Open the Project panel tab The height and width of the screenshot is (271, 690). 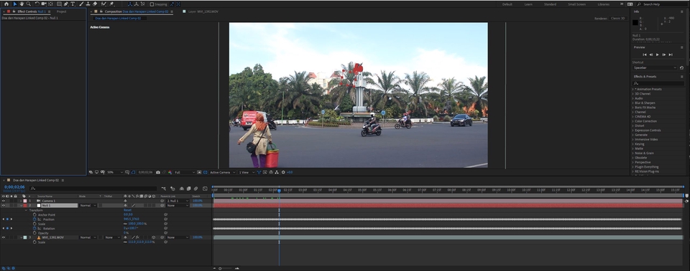[x=62, y=11]
